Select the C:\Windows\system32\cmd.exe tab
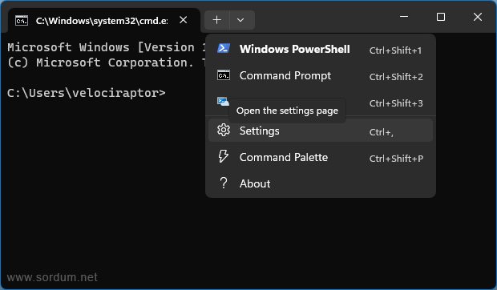Image resolution: width=497 pixels, height=290 pixels. point(104,21)
